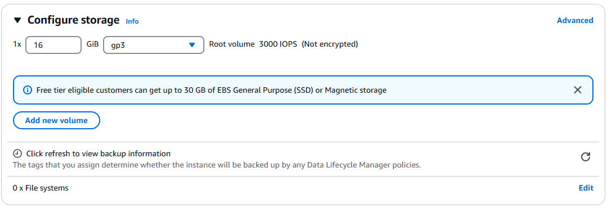The height and width of the screenshot is (208, 607).
Task: Click the blue arrow on gp3 dropdown
Action: point(191,45)
